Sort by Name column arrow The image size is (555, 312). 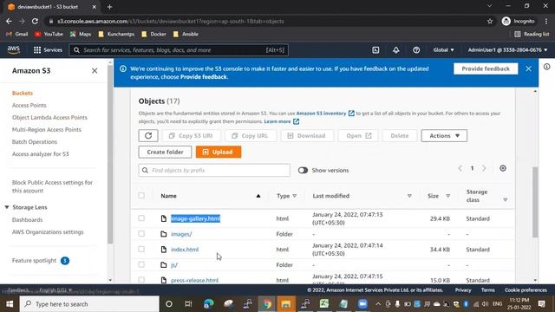pos(258,196)
